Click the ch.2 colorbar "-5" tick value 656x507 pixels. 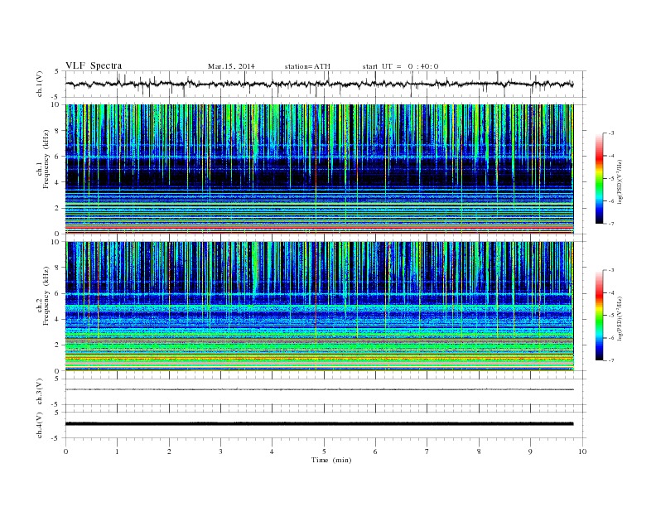point(611,316)
